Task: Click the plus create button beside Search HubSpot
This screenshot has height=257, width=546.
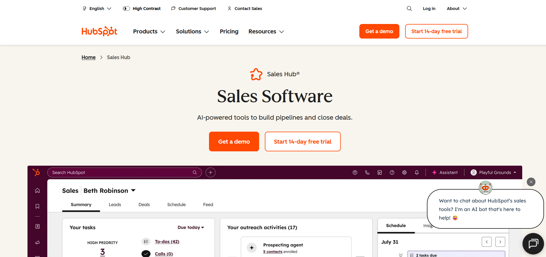Action: click(210, 172)
